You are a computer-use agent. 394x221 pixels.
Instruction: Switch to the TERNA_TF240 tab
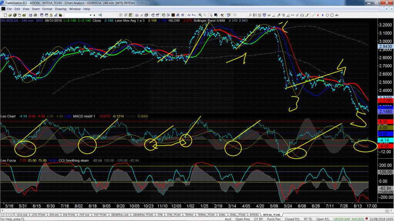pyautogui.click(x=206, y=215)
